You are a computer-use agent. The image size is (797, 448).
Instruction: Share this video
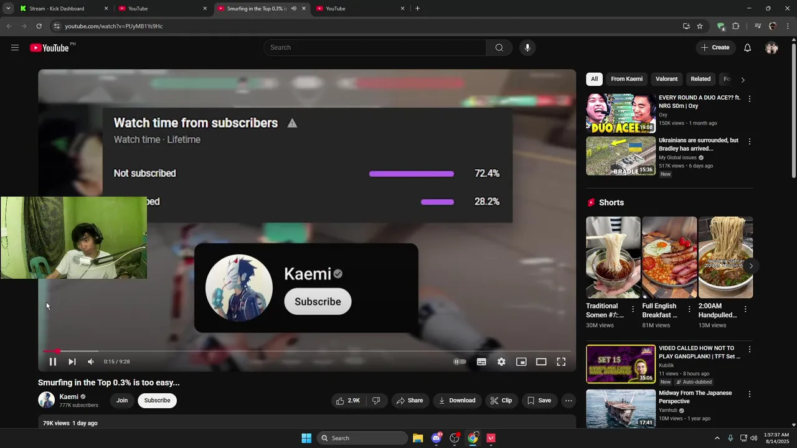[410, 401]
